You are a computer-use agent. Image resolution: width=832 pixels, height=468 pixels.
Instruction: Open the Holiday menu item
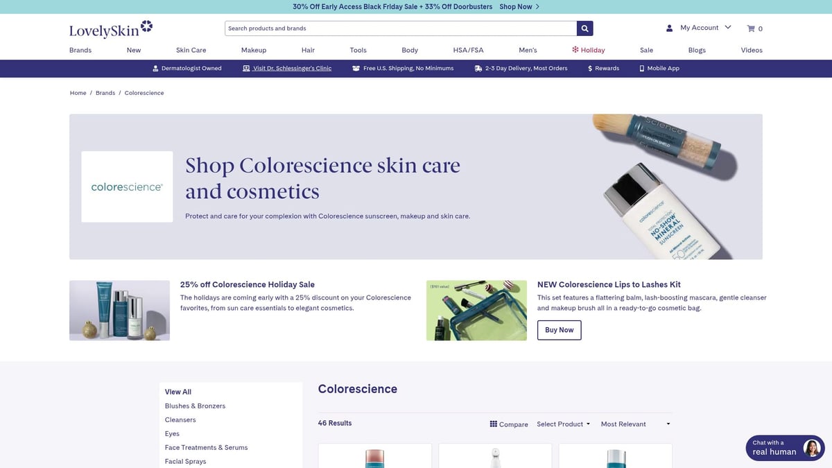point(588,50)
